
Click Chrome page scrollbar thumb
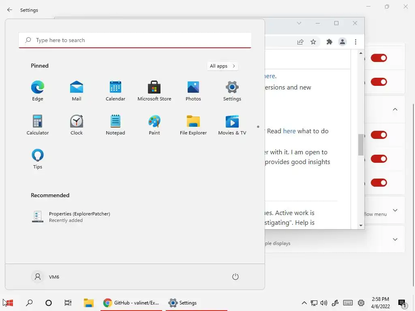tap(361, 145)
